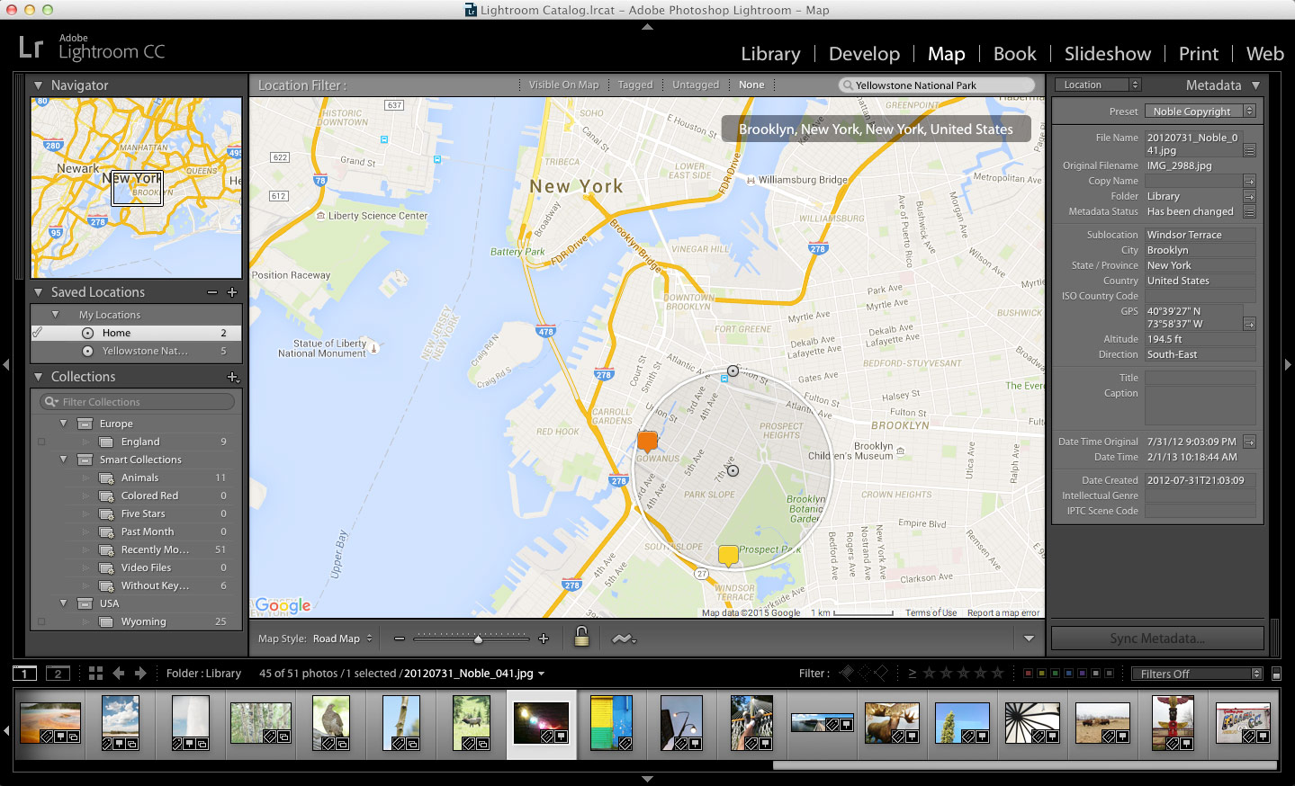The height and width of the screenshot is (786, 1295).
Task: Click the orange photo pin on map
Action: (x=647, y=441)
